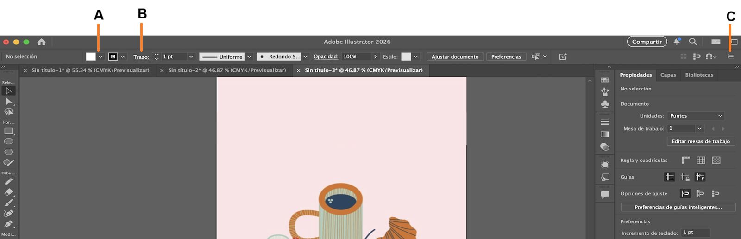The width and height of the screenshot is (741, 239).
Task: Open the Appearance panel icon
Action: (605, 165)
